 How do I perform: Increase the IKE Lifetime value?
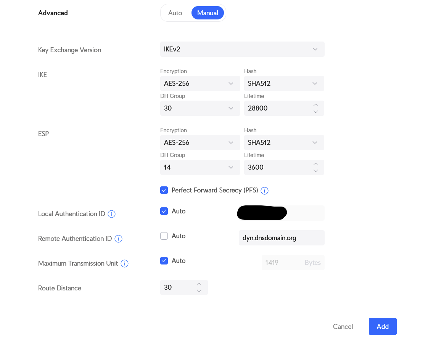[315, 105]
